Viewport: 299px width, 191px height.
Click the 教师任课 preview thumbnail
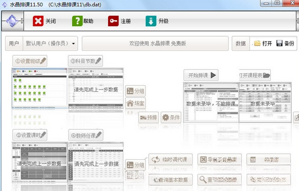(x=96, y=162)
